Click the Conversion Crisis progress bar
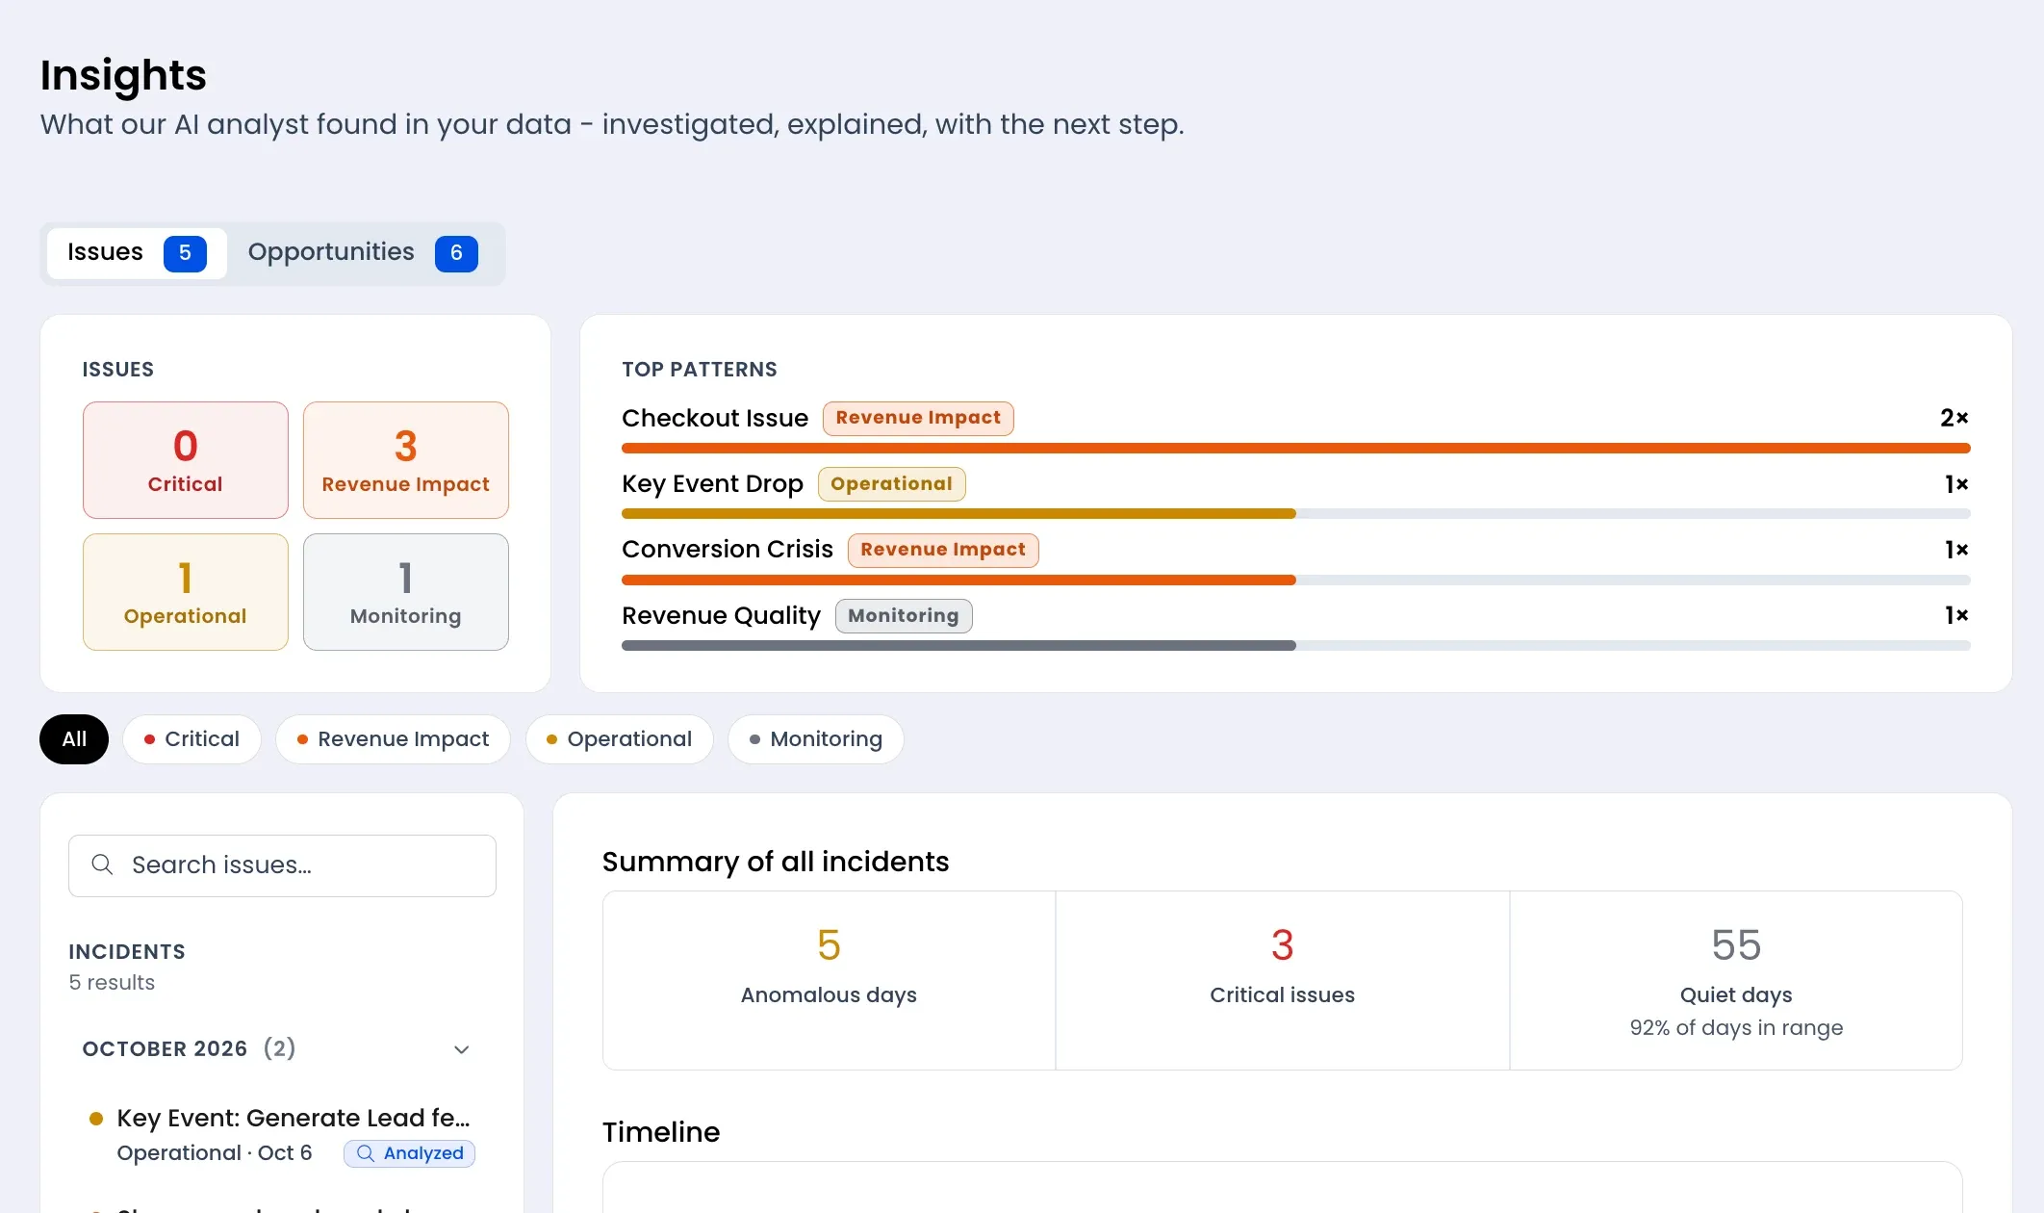The width and height of the screenshot is (2044, 1213). 1295,581
